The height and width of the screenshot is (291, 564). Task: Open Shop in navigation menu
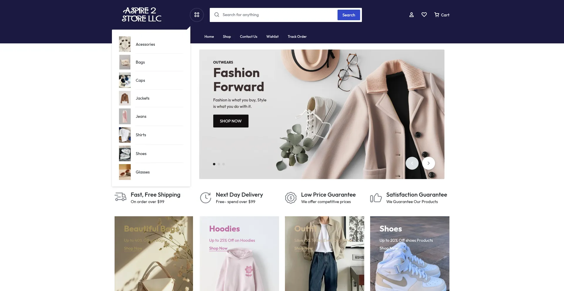coord(227,37)
